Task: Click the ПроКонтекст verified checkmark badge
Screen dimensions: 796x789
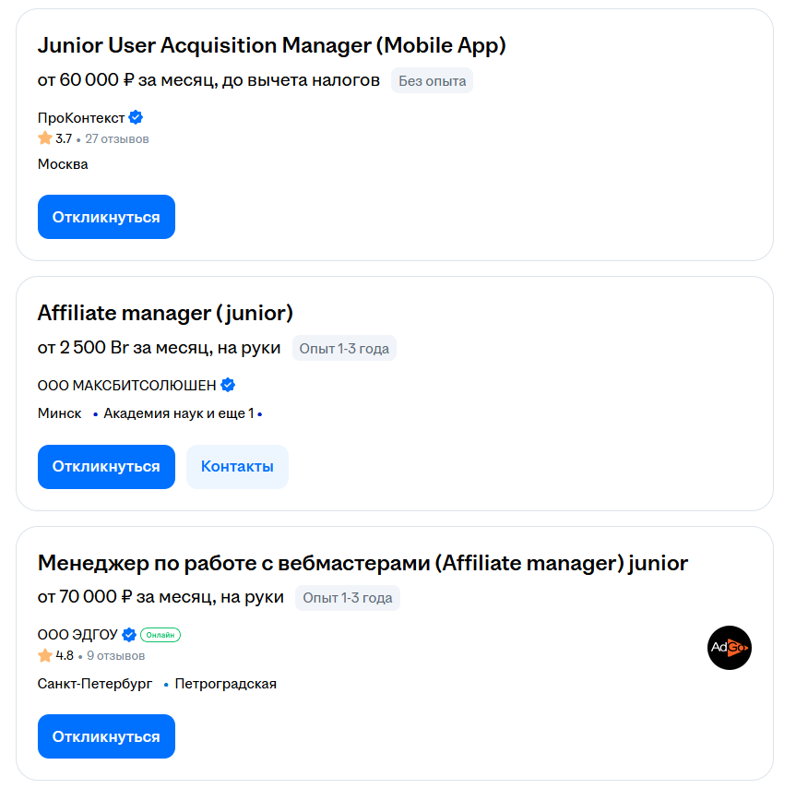Action: click(136, 117)
